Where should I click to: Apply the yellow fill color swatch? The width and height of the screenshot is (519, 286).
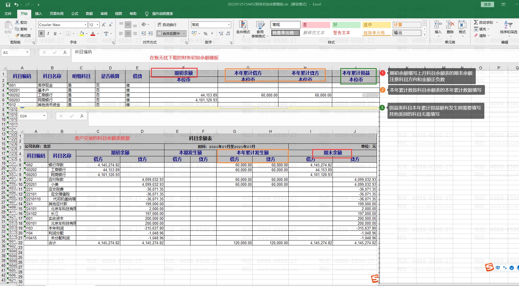[82, 33]
